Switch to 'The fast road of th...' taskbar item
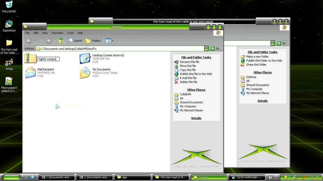Viewport: 323px width, 181px height. [171, 177]
